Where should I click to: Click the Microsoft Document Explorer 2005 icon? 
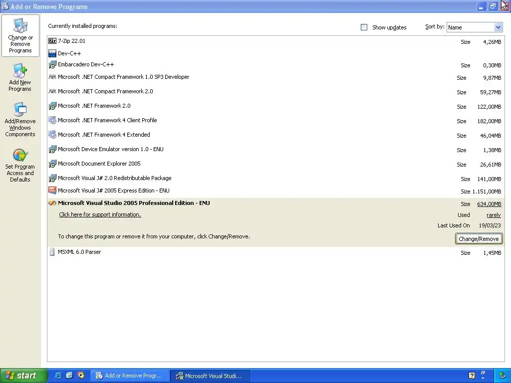(x=52, y=164)
